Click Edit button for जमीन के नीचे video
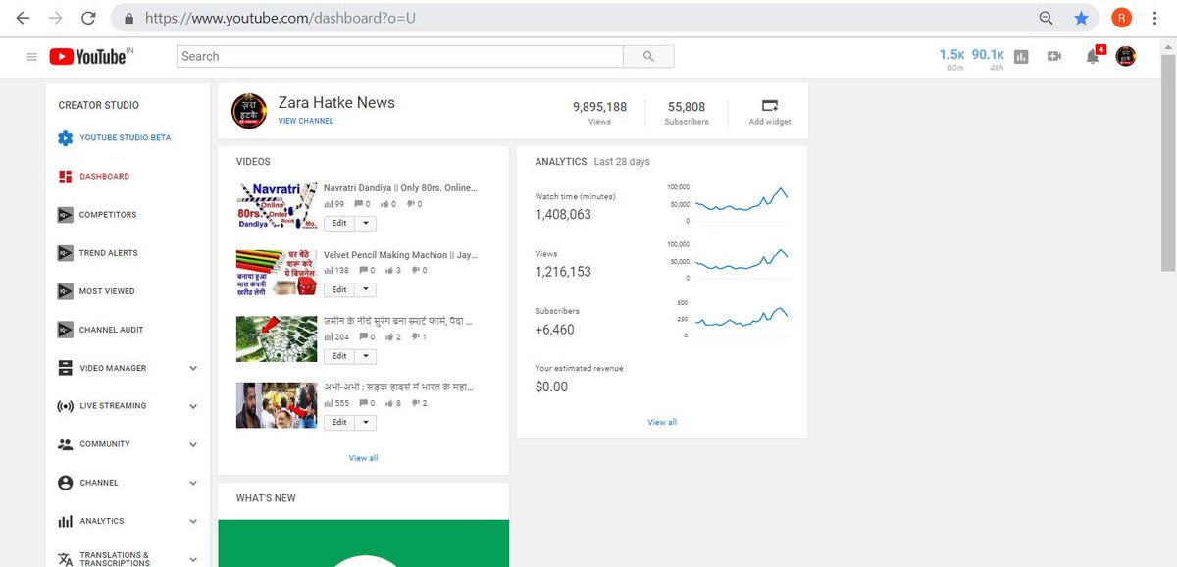Image resolution: width=1177 pixels, height=567 pixels. click(x=339, y=356)
